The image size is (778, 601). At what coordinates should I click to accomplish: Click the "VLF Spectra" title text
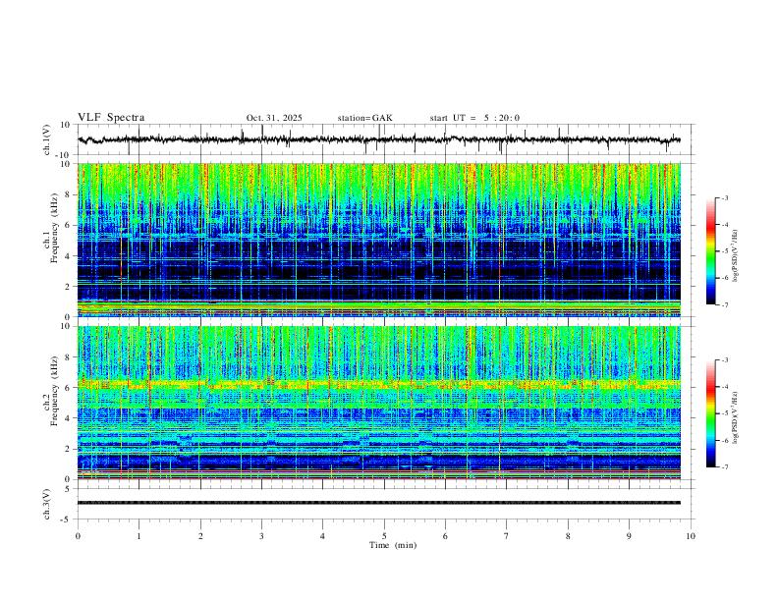(x=111, y=118)
